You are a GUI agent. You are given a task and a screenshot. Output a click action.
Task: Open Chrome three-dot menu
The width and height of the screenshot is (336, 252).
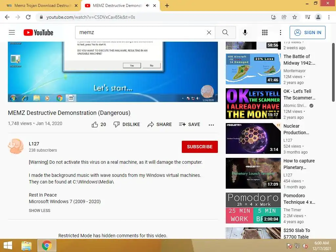click(329, 17)
